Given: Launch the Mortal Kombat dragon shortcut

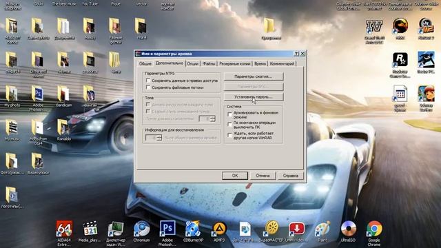Looking at the screenshot, I should 400,27.
